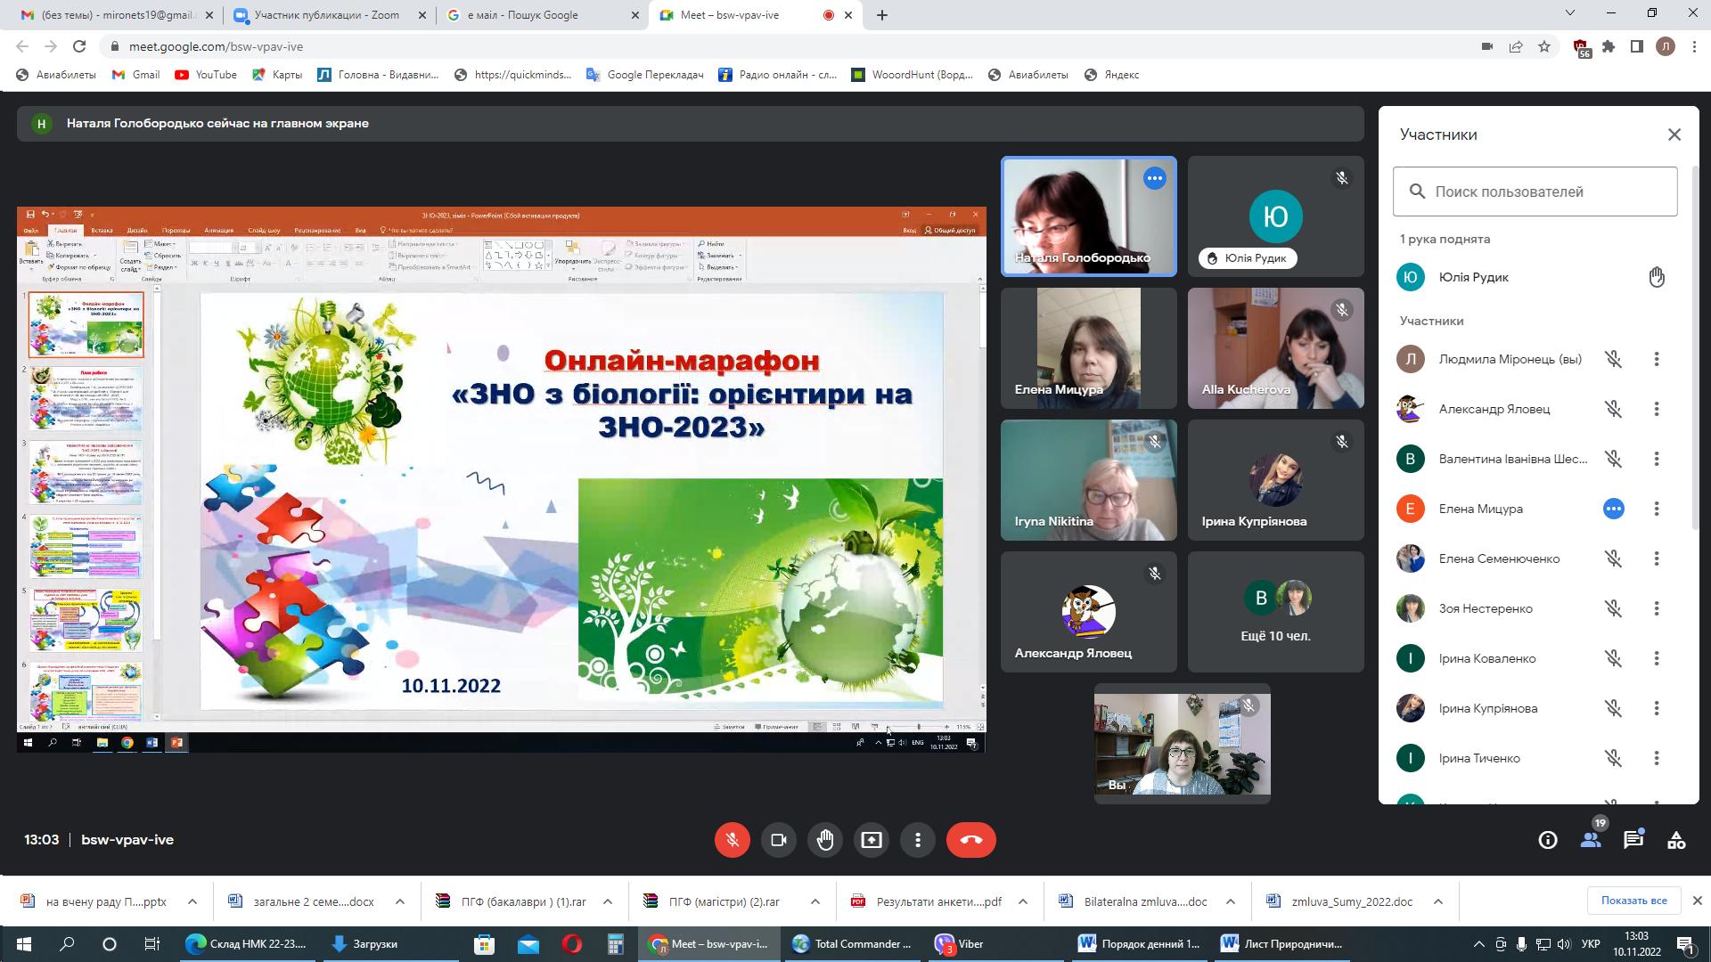Click the red leave call button
1711x962 pixels.
coord(970,840)
